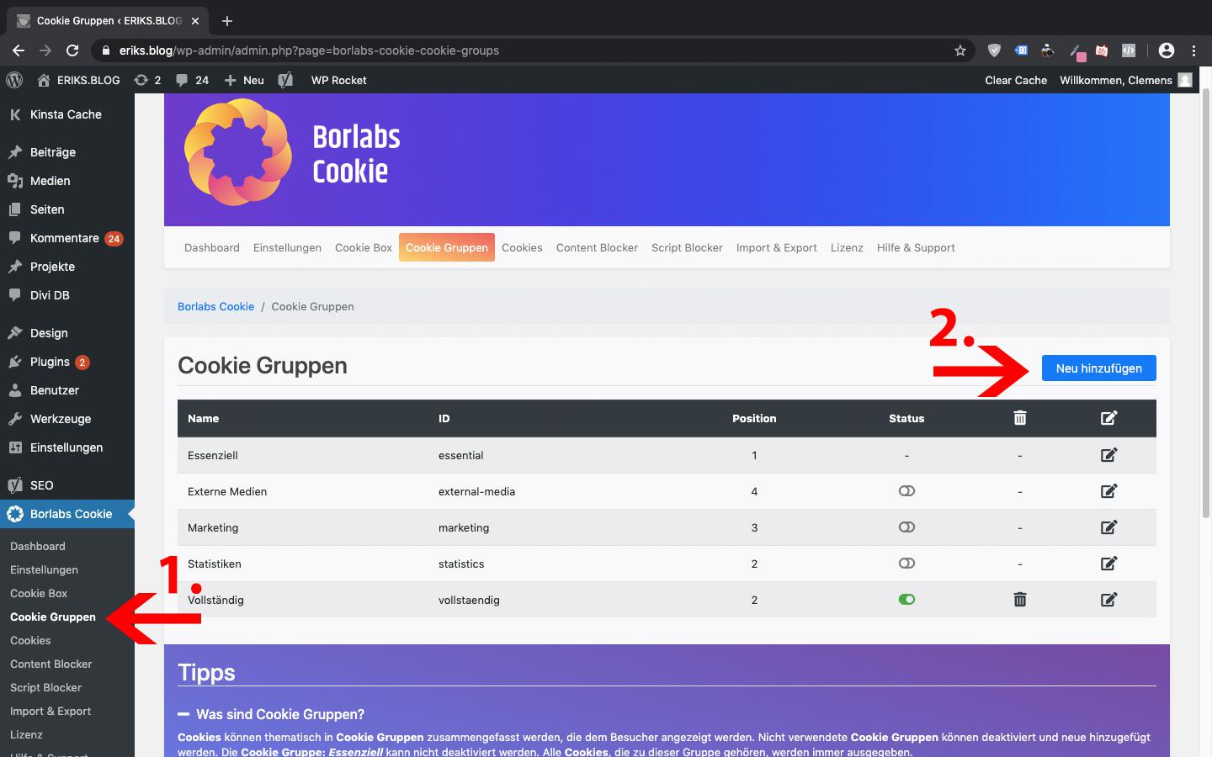Screen dimensions: 1212x757
Task: Edit the Marketing cookie group
Action: pyautogui.click(x=1108, y=527)
